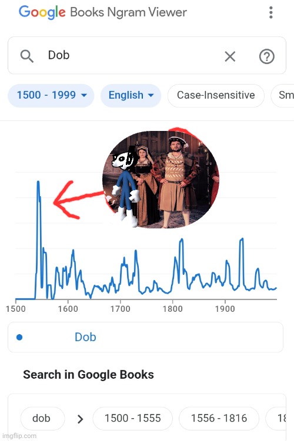This screenshot has width=294, height=441.
Task: Click dropdown arrow next to English
Action: click(151, 95)
